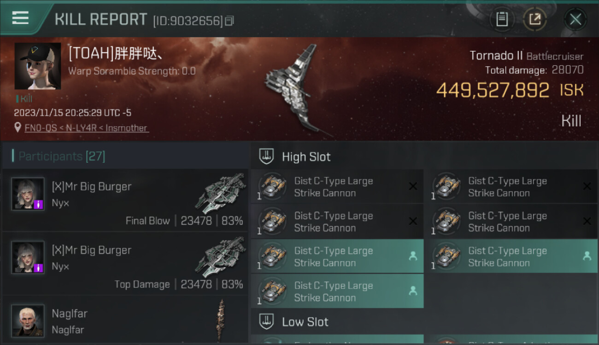Share the kill report externally
Screen dimensions: 599x345
[x=534, y=19]
